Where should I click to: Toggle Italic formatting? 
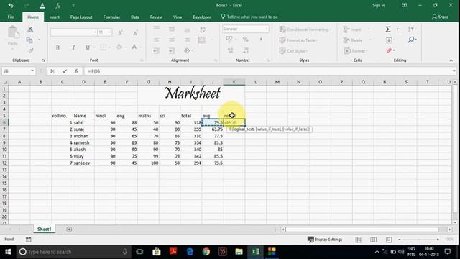click(x=73, y=47)
